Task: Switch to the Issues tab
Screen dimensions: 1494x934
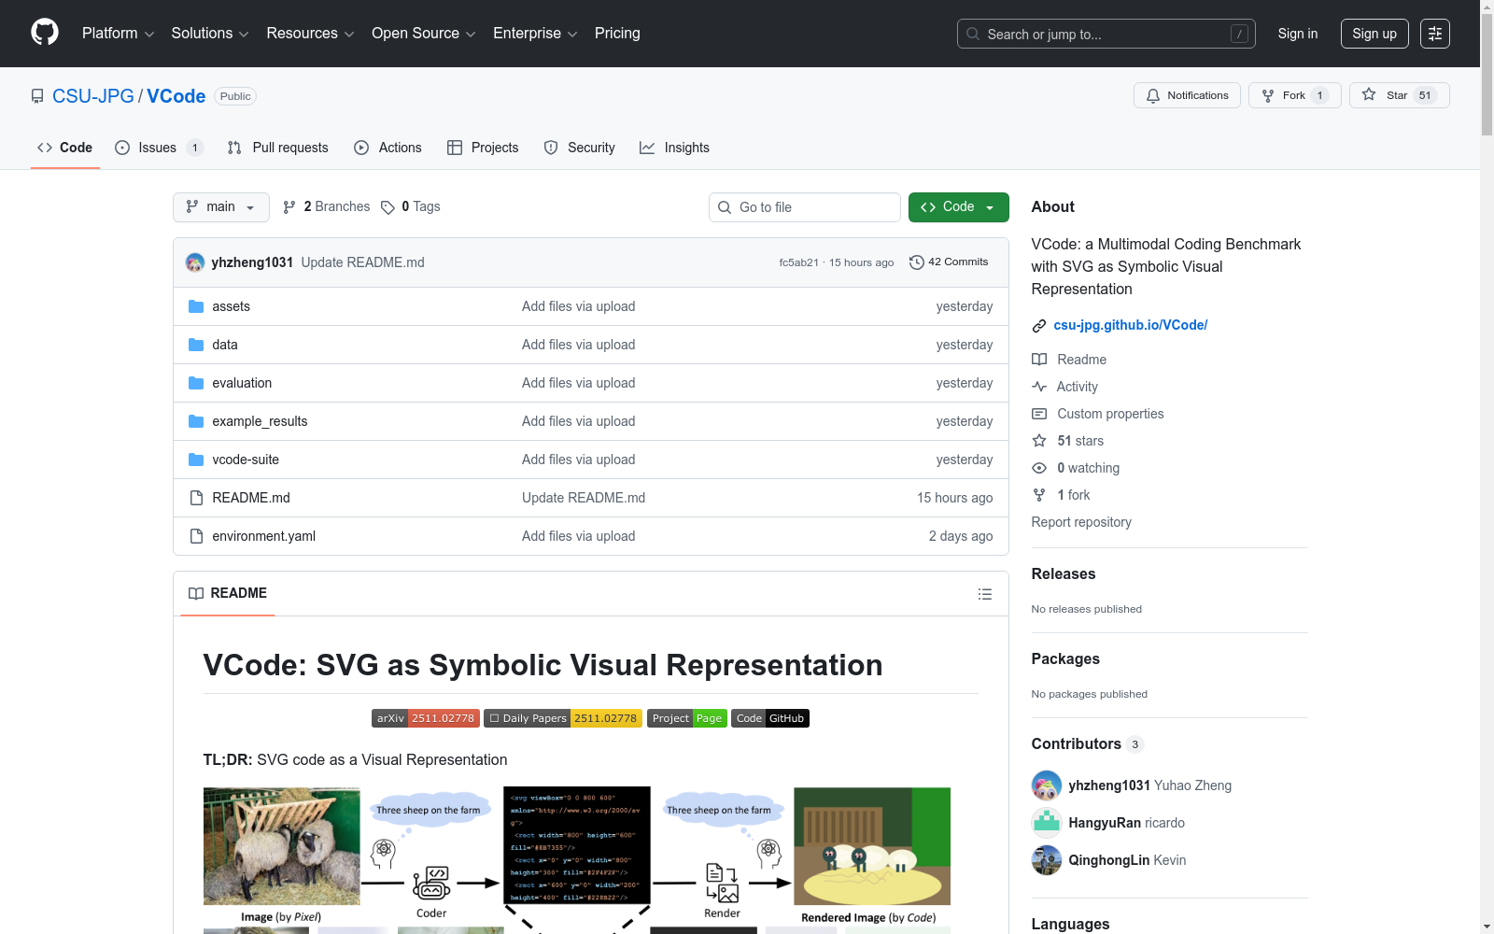Action: [x=159, y=148]
